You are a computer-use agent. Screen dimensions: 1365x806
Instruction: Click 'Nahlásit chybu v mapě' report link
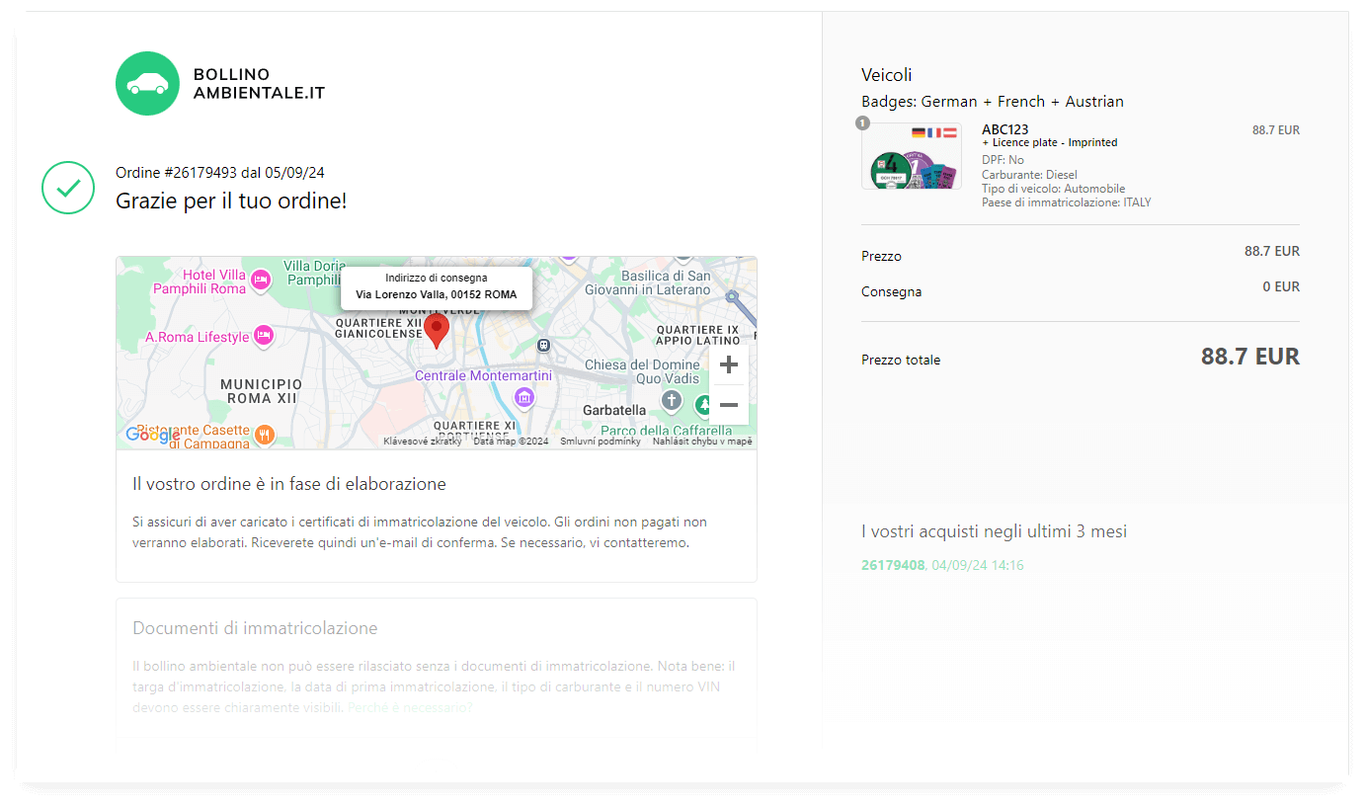(701, 442)
